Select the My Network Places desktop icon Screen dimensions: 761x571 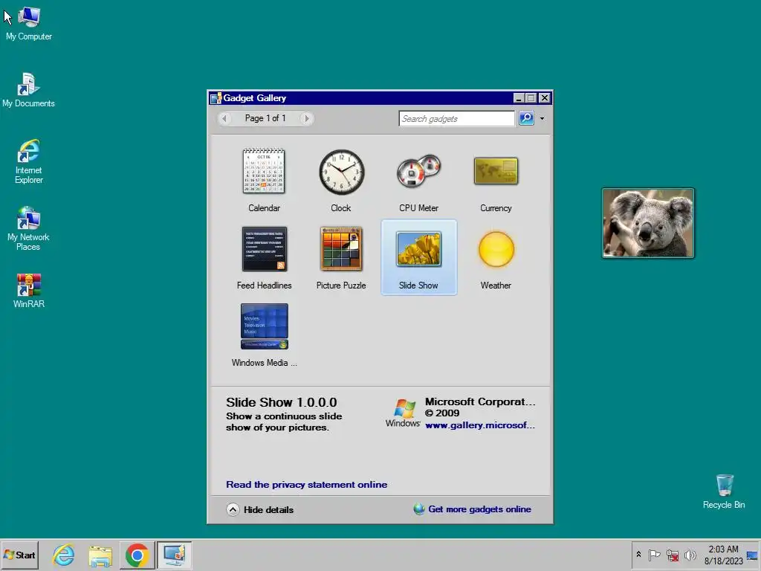pos(29,228)
